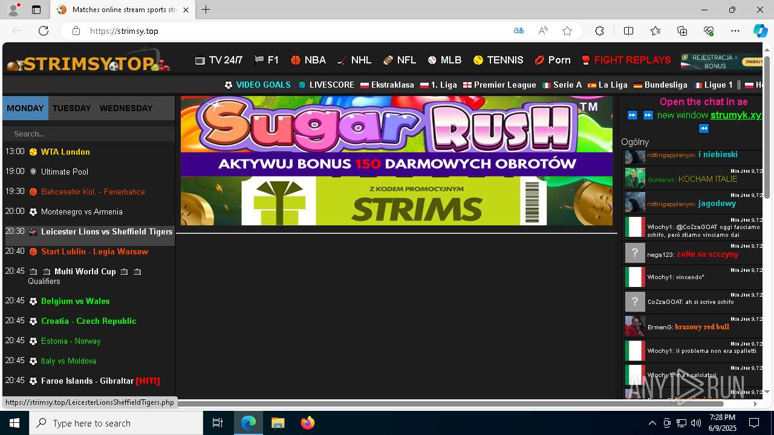Click the first fast-forward chat icon
The width and height of the screenshot is (774, 435).
633,115
